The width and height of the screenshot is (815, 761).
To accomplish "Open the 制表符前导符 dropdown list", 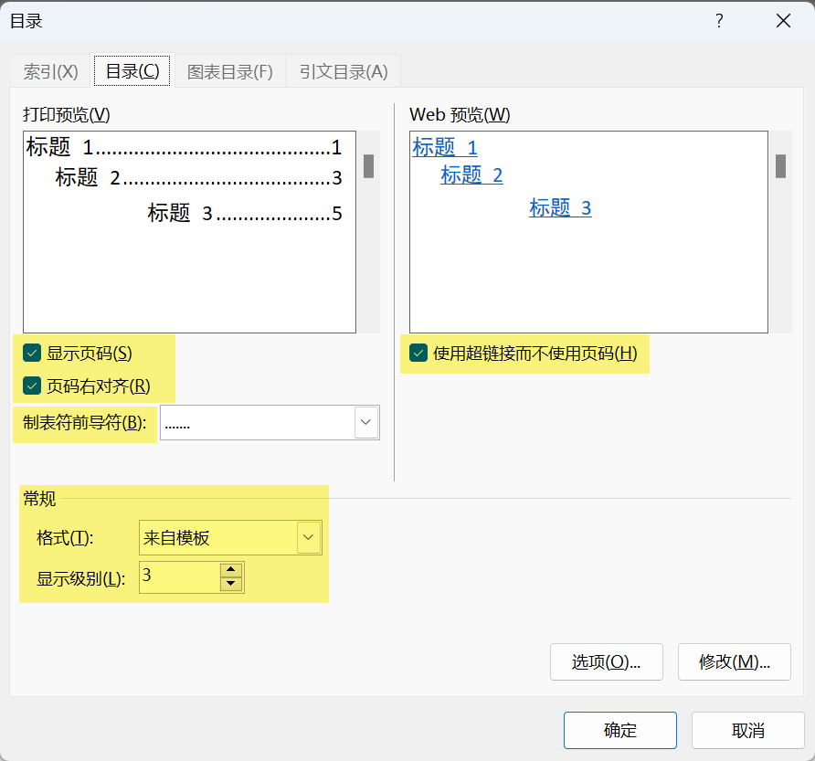I will click(365, 422).
